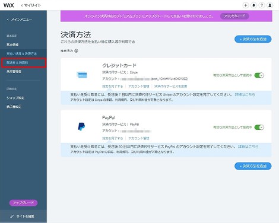
Task: Click the Wix logo
Action: point(9,5)
